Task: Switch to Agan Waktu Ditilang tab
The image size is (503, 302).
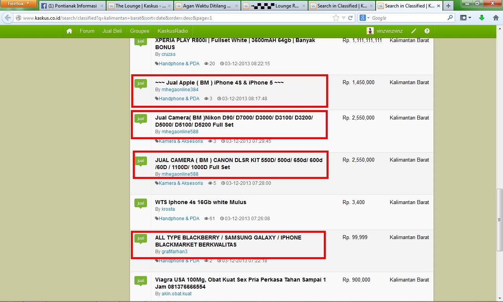Action: point(207,6)
